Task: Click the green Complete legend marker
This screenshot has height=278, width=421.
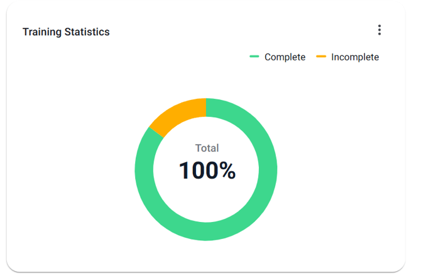Action: tap(254, 57)
